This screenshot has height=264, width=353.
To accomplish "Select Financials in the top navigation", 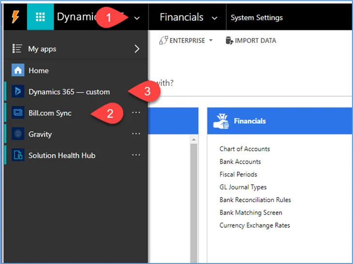I will pos(181,17).
